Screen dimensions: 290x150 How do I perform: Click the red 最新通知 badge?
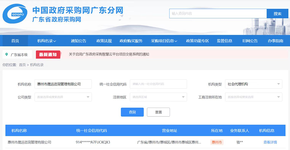click(x=48, y=54)
